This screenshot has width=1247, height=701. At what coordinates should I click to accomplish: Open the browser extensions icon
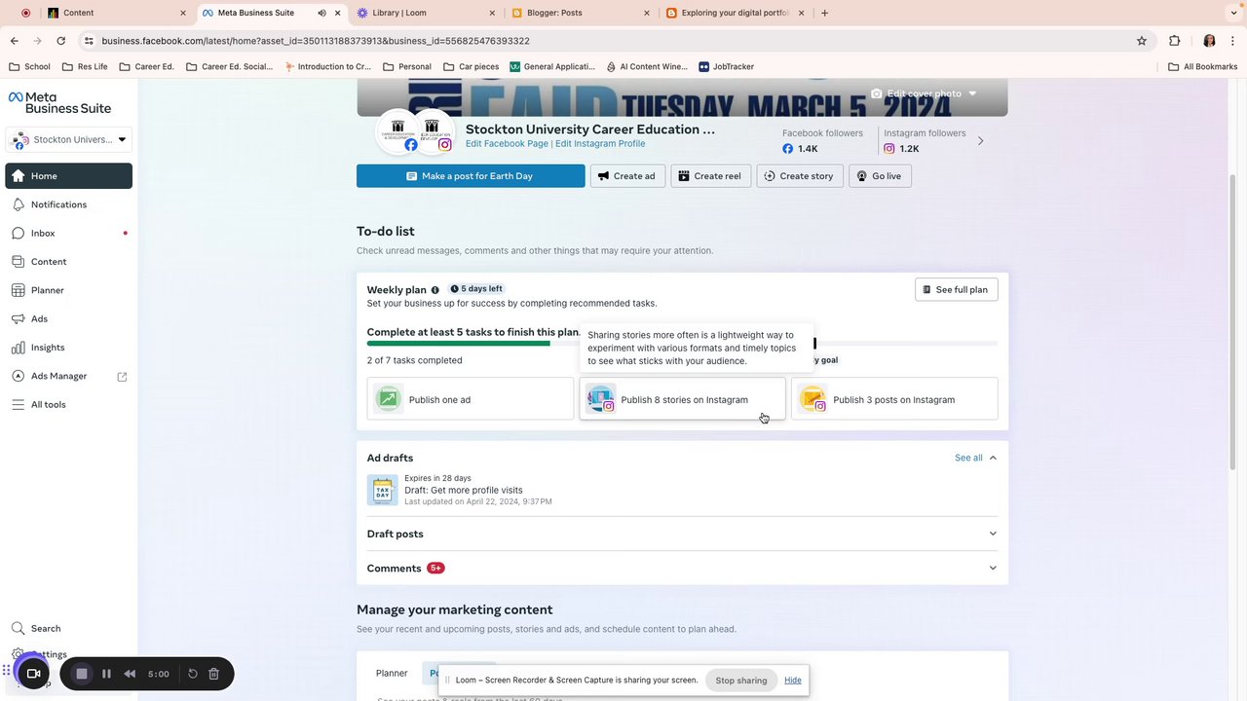coord(1174,41)
